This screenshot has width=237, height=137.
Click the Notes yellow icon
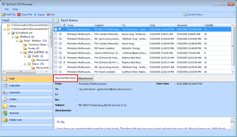tap(5, 106)
